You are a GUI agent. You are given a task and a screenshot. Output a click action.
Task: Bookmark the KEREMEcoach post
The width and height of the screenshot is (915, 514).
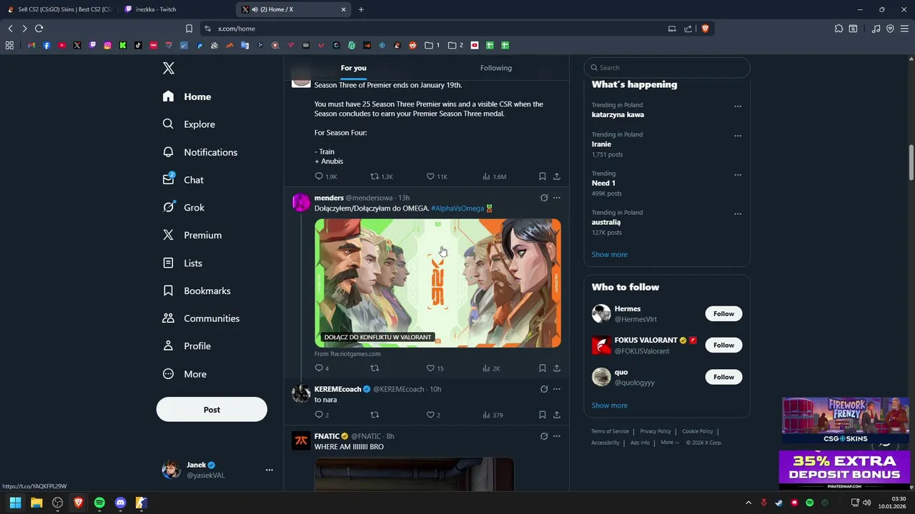point(542,415)
